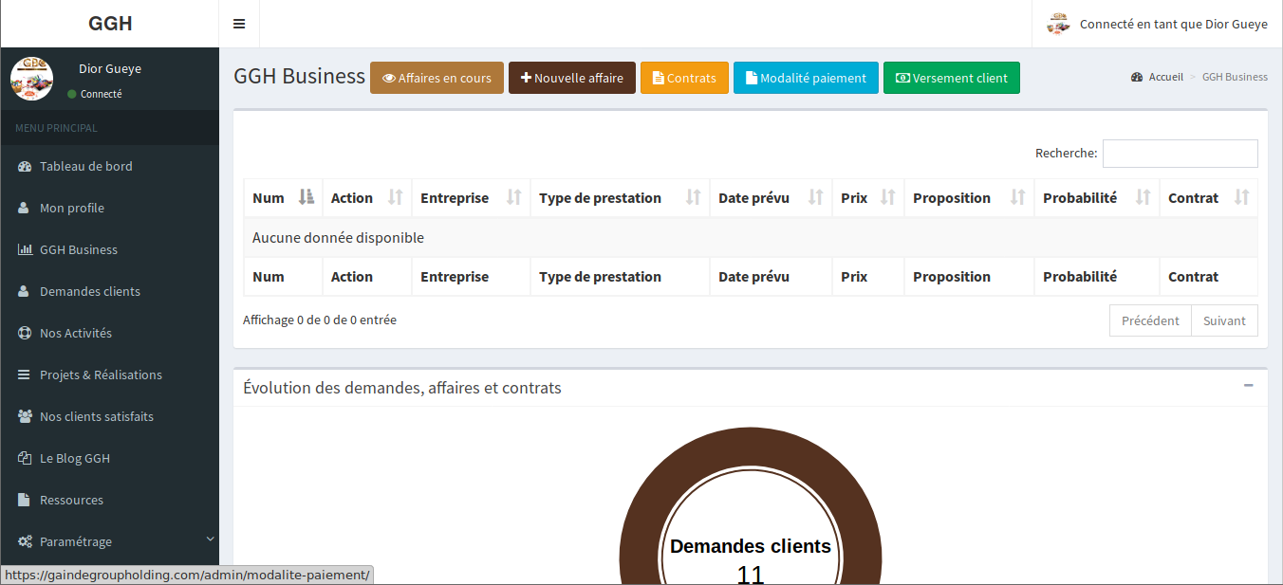The height and width of the screenshot is (585, 1283).
Task: Click the user avatar in top bar
Action: tap(1058, 24)
